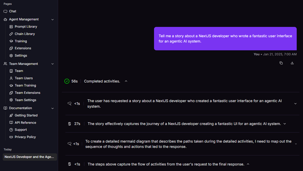
Task: Open the API Reference link
Action: tap(25, 123)
